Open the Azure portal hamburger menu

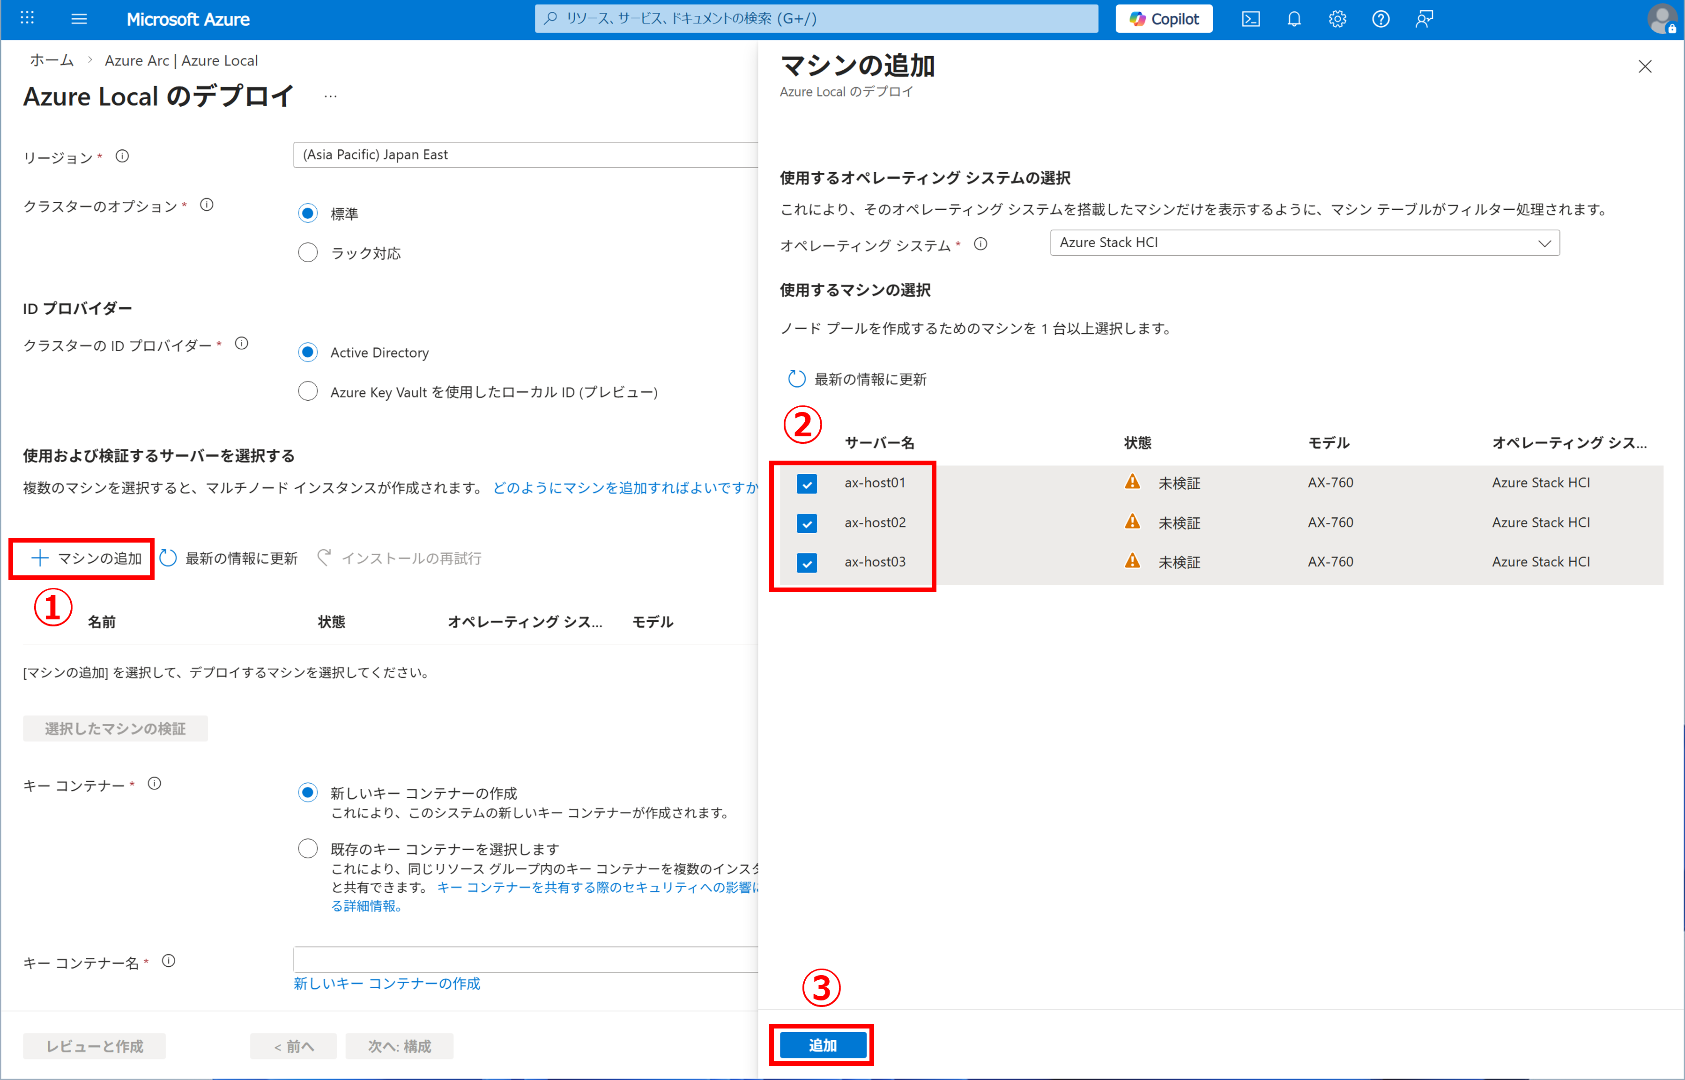[79, 19]
